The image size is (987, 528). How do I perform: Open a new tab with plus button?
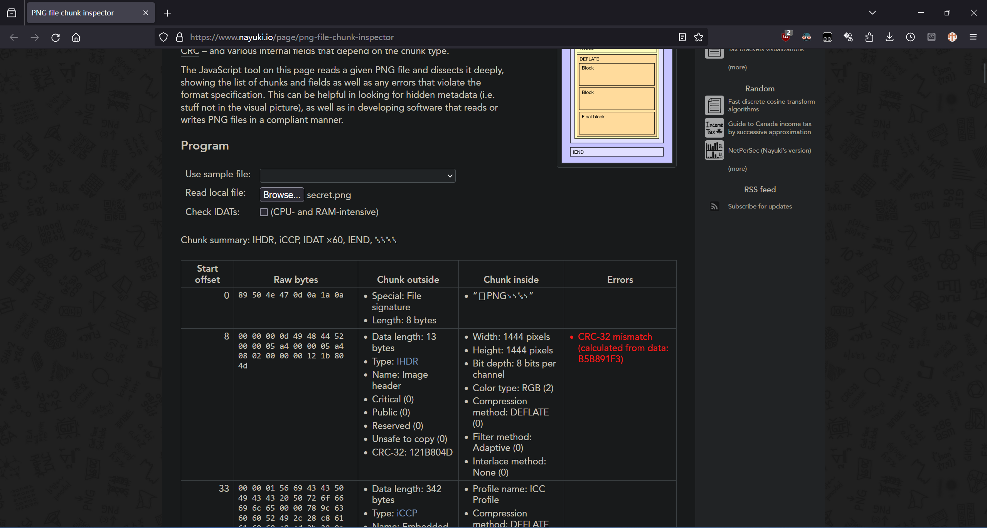[x=167, y=13]
